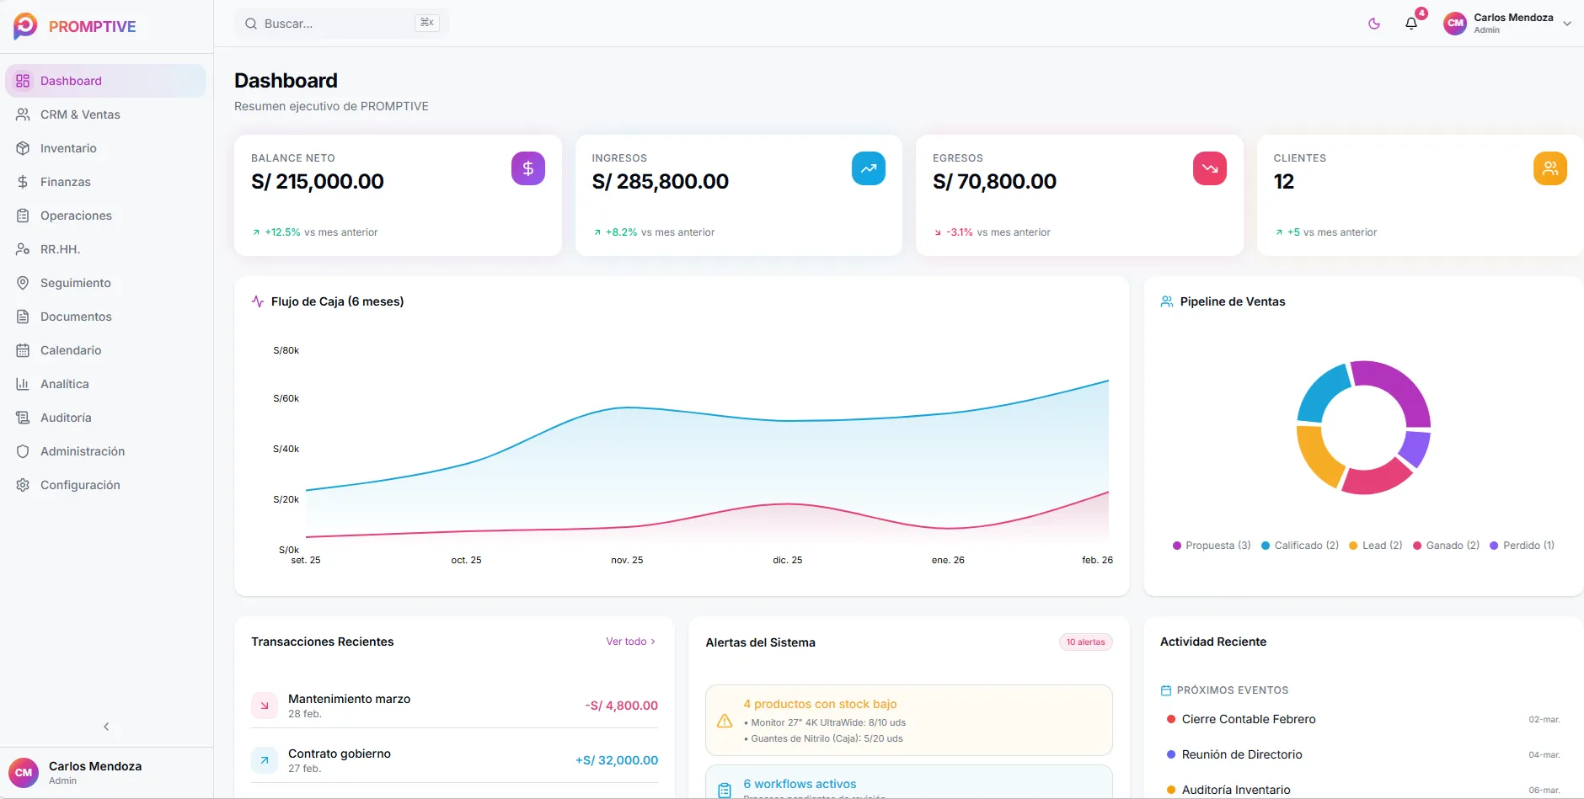Open the Inventario section from sidebar
This screenshot has width=1584, height=799.
[x=23, y=148]
